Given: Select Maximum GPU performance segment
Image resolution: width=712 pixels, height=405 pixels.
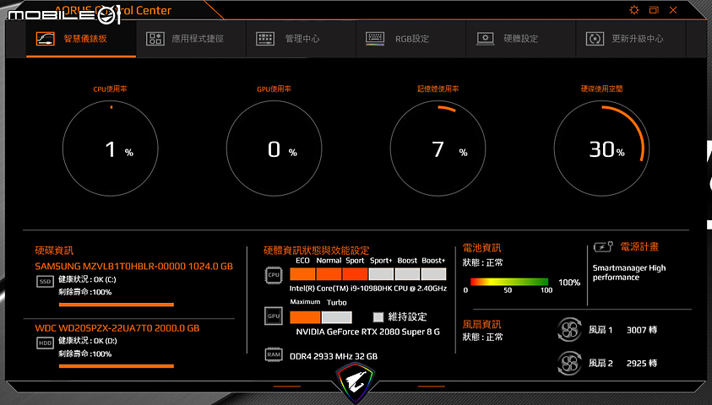Looking at the screenshot, I should pyautogui.click(x=305, y=316).
